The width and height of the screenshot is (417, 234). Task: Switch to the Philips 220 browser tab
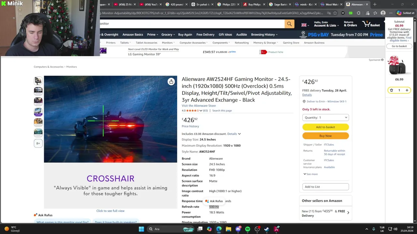228,5
